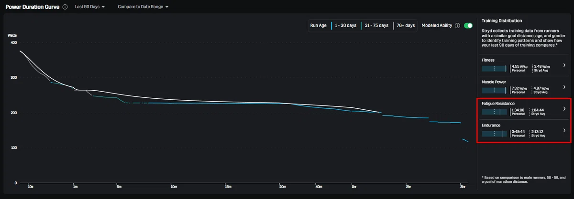Click the 10m time axis label

coord(174,187)
